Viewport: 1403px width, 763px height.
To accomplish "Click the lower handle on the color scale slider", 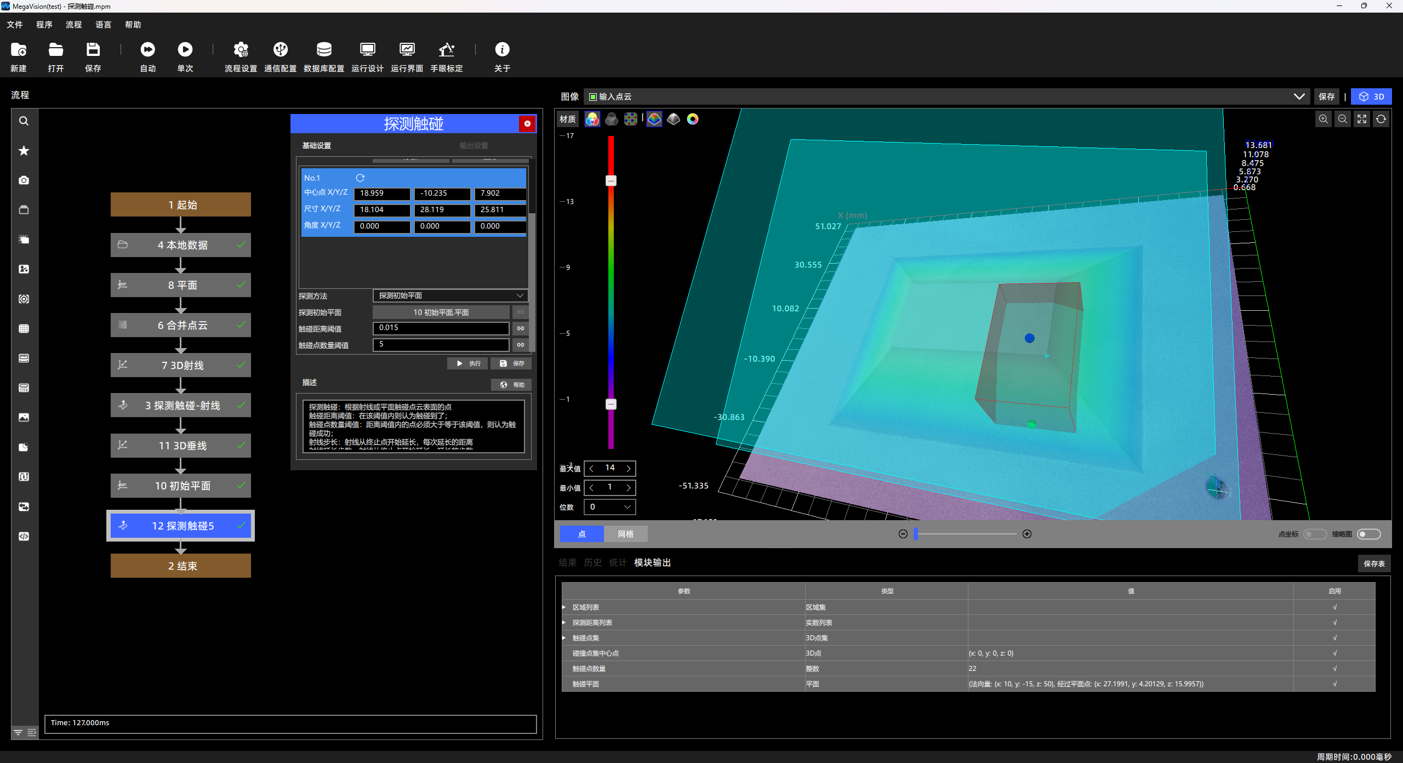I will point(611,404).
